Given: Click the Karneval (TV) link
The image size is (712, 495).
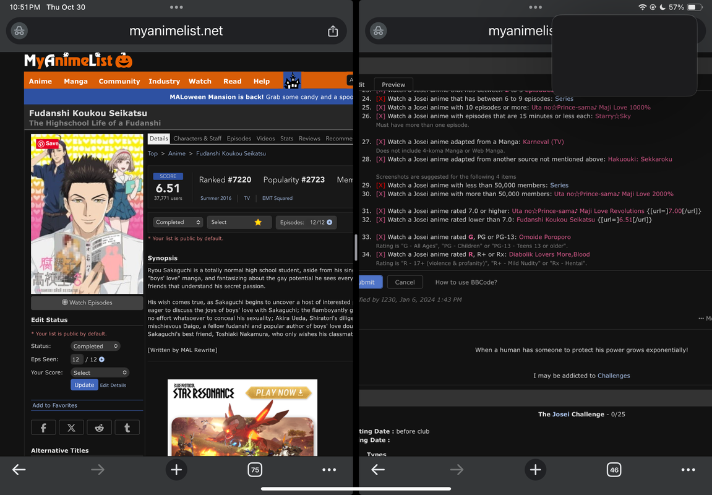Looking at the screenshot, I should click(x=543, y=142).
